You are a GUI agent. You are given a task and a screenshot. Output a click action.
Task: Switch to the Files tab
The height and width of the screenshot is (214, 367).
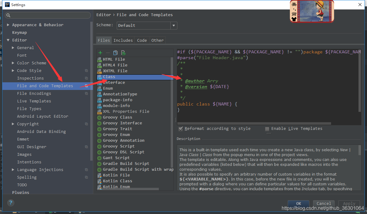(104, 40)
